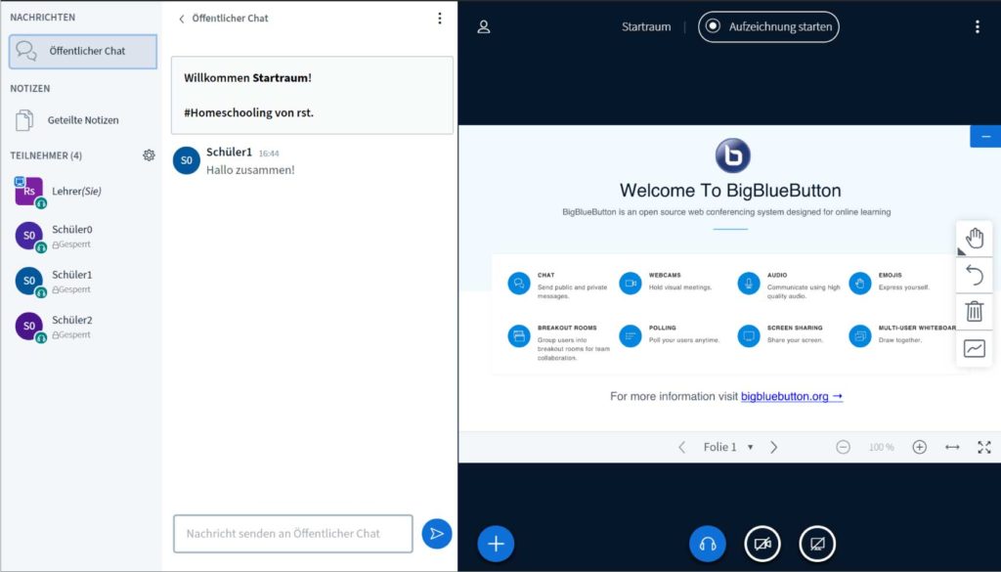Share webcam button
The width and height of the screenshot is (1001, 572).
[x=762, y=544]
